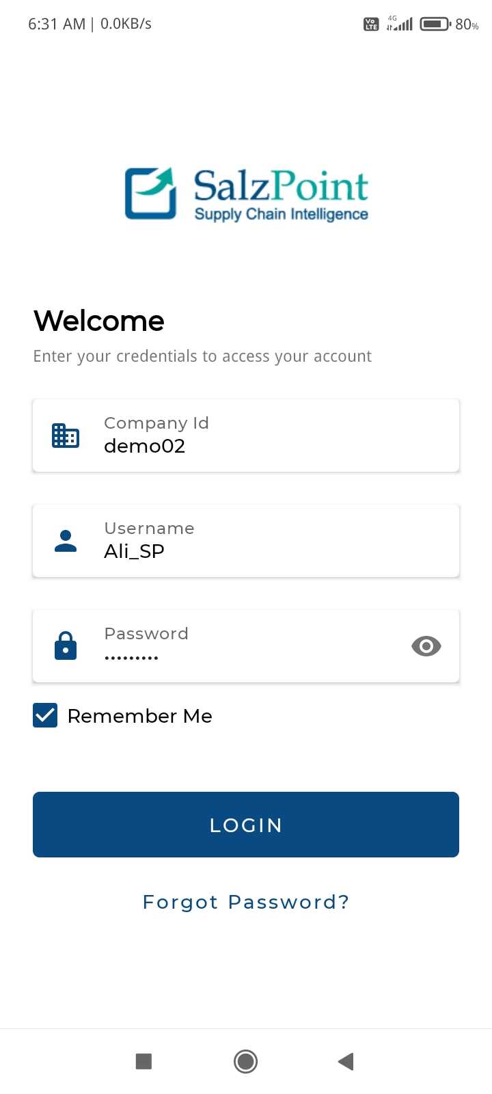Image resolution: width=492 pixels, height=1094 pixels.
Task: Click the Password lock icon
Action: (66, 646)
